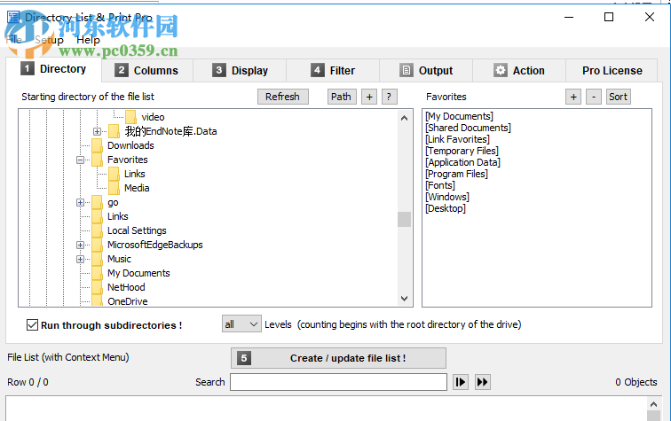Click the search next match arrow button
This screenshot has width=671, height=421.
click(x=461, y=382)
